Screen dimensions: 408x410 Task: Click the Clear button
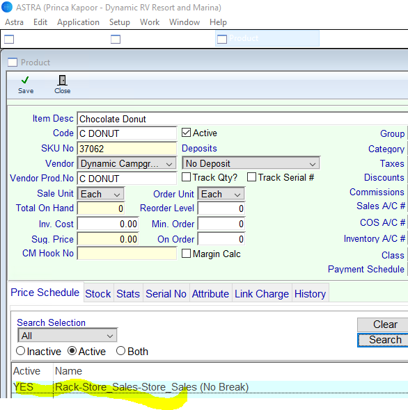click(384, 325)
